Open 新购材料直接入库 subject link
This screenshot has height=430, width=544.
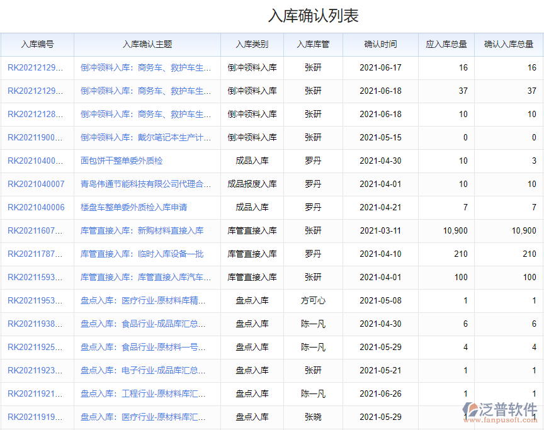[142, 230]
